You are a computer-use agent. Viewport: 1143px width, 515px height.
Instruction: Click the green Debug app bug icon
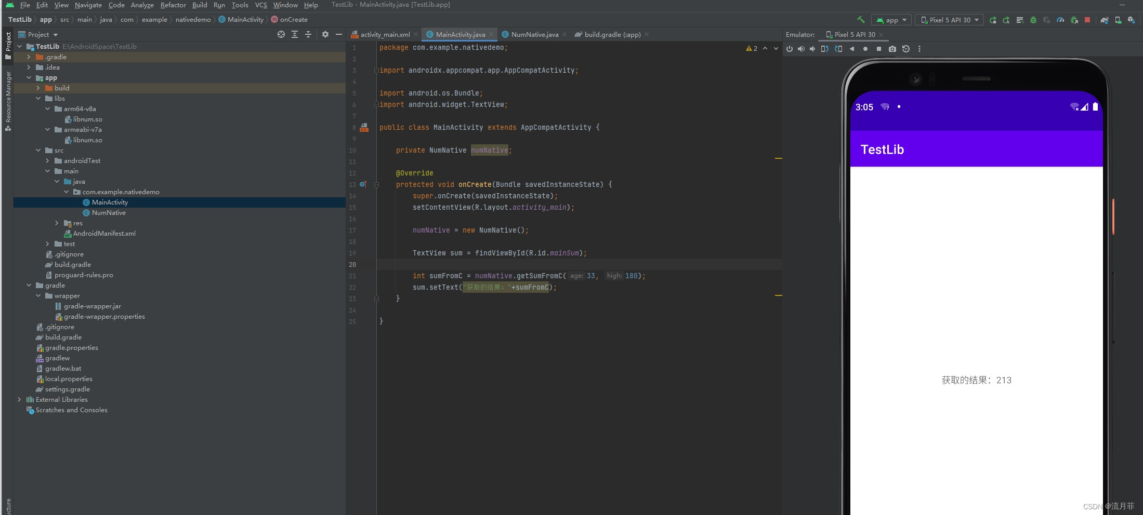pos(1033,20)
